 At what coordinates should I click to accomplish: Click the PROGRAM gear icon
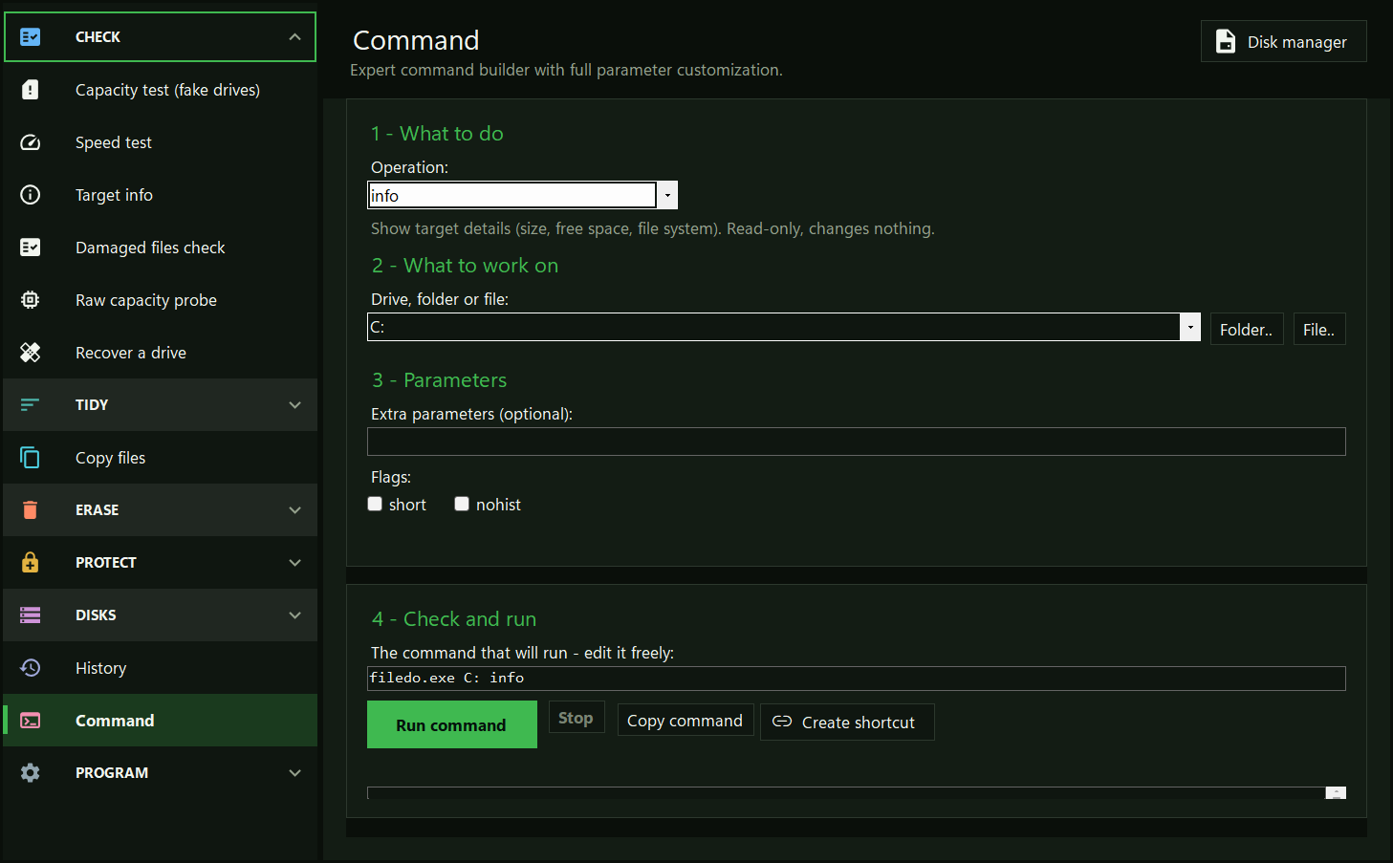[31, 773]
